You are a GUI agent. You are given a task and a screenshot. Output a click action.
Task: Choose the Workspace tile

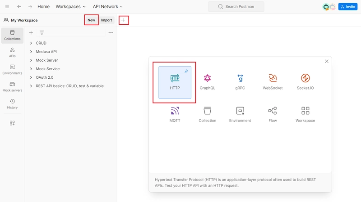305,115
